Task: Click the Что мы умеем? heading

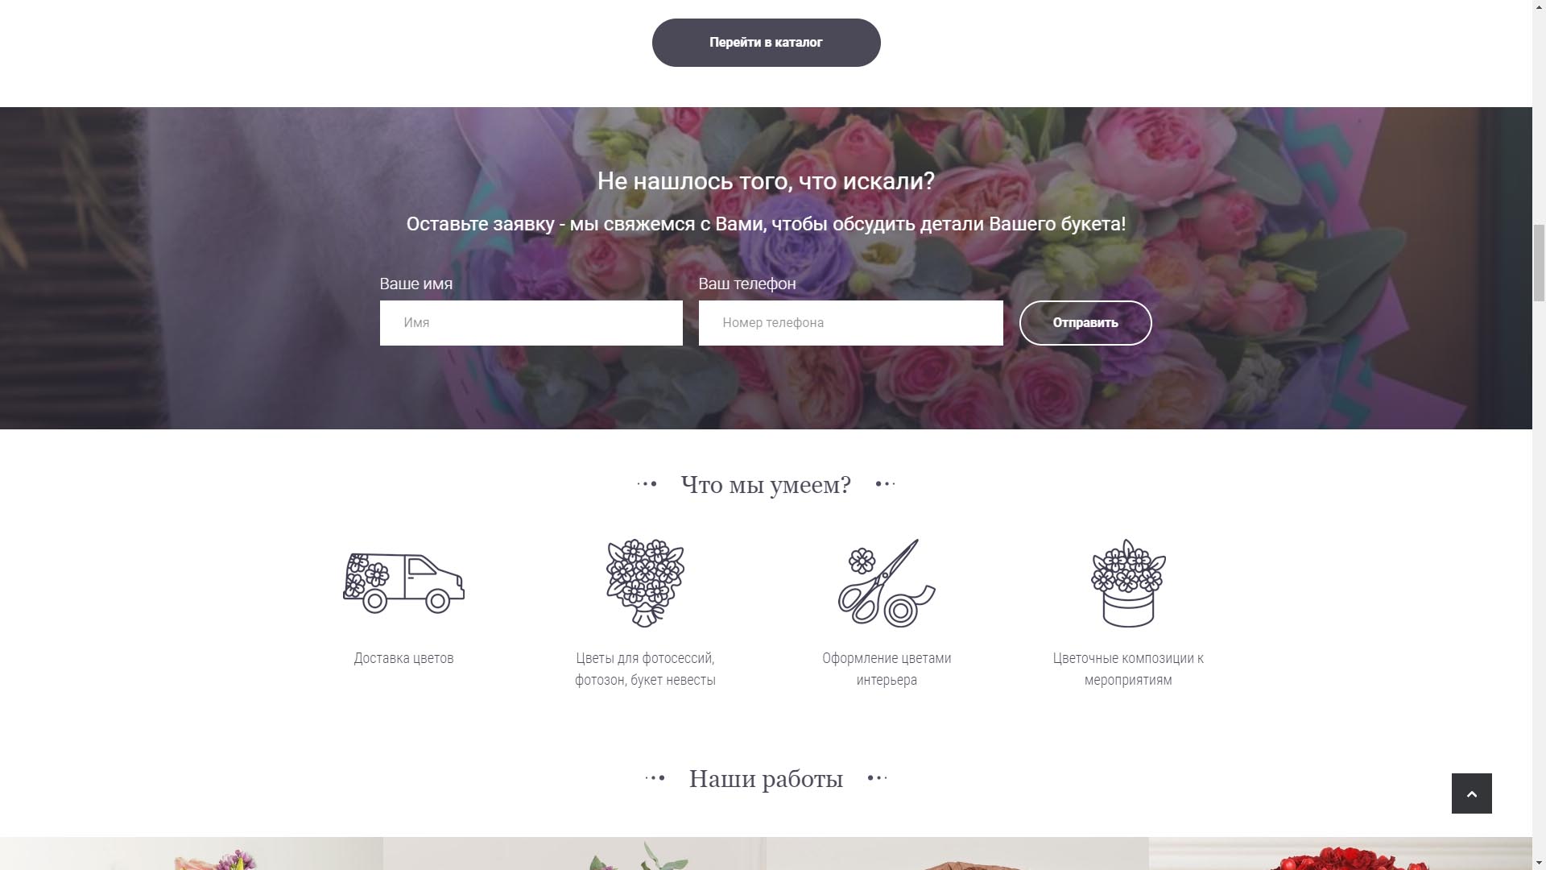Action: (766, 484)
